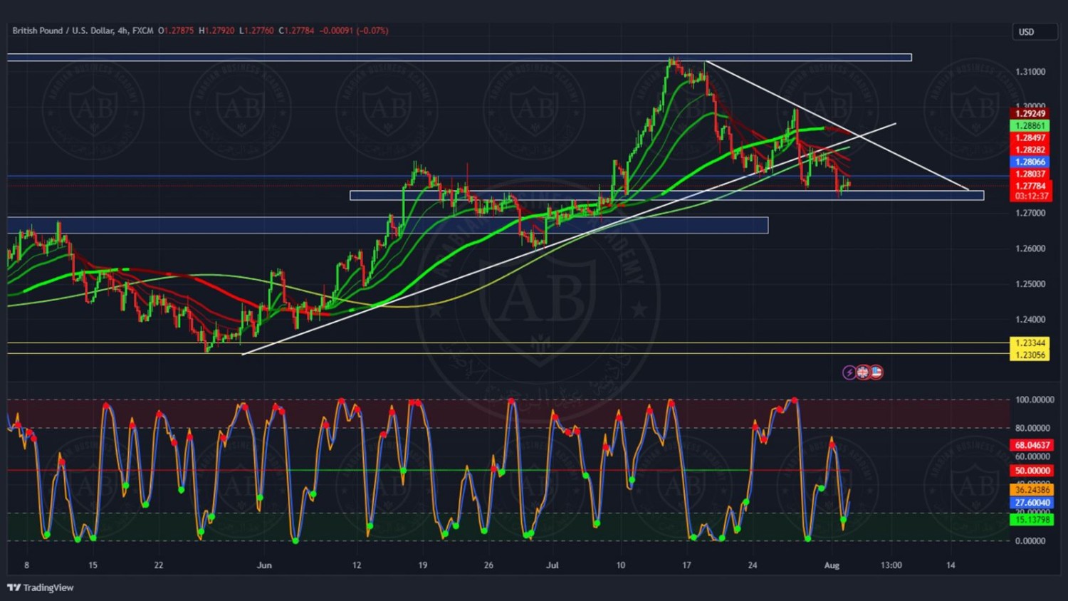The width and height of the screenshot is (1068, 601).
Task: Click the blue 27.60040 indicator value label
Action: [1032, 503]
